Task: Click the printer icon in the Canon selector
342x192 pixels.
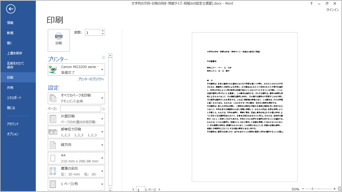Action: click(53, 70)
